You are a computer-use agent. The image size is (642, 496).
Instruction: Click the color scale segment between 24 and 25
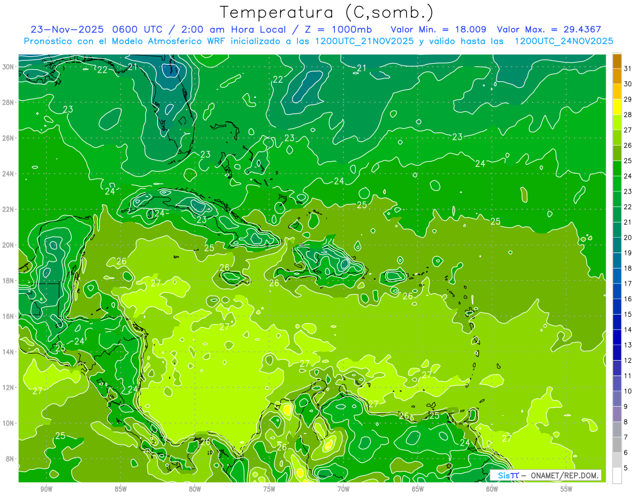pos(617,168)
